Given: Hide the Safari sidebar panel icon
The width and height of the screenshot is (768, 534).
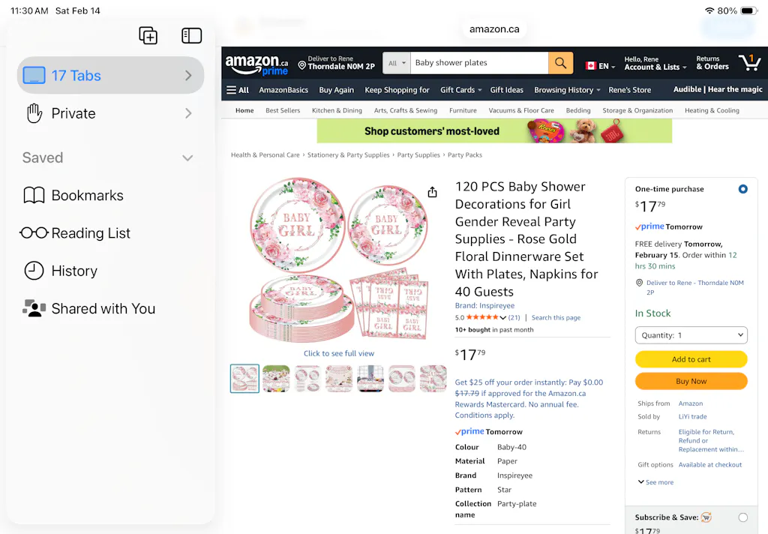Looking at the screenshot, I should [192, 35].
